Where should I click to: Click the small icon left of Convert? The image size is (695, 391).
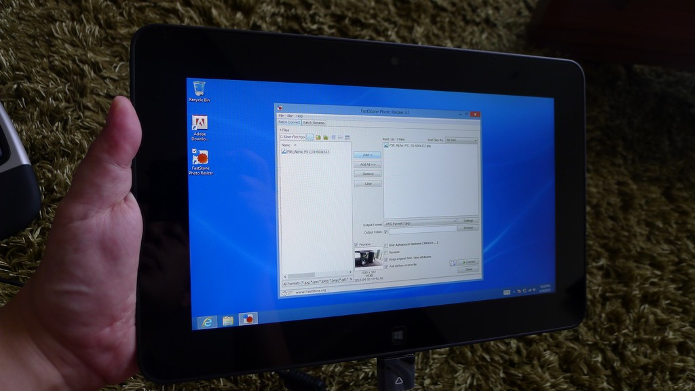[x=453, y=262]
